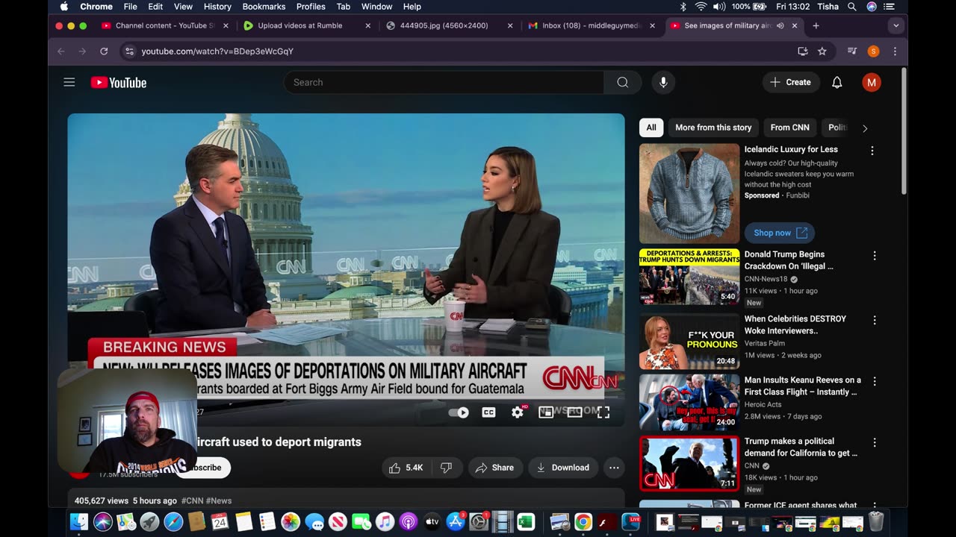Viewport: 956px width, 537px height.
Task: Click the Download button
Action: point(563,468)
